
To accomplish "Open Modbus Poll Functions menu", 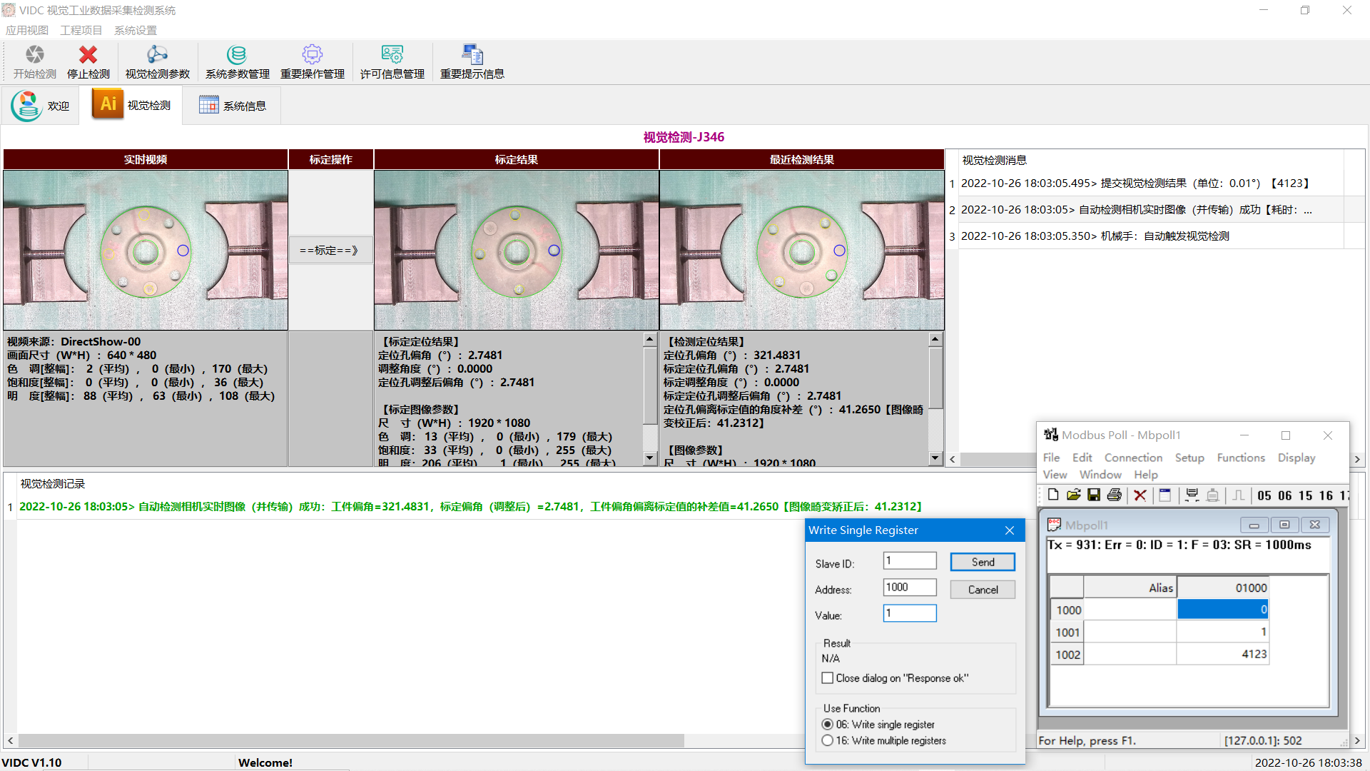I will click(x=1241, y=458).
